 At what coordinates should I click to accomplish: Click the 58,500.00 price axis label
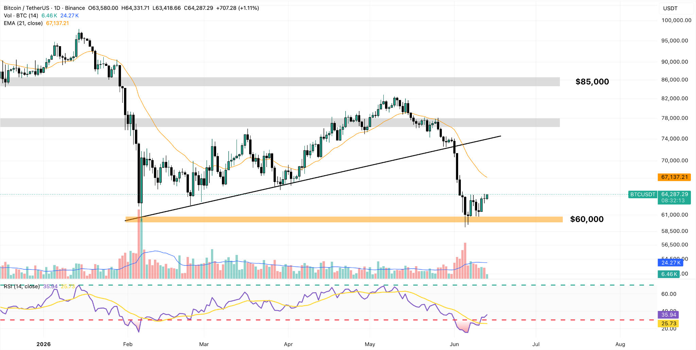point(675,231)
